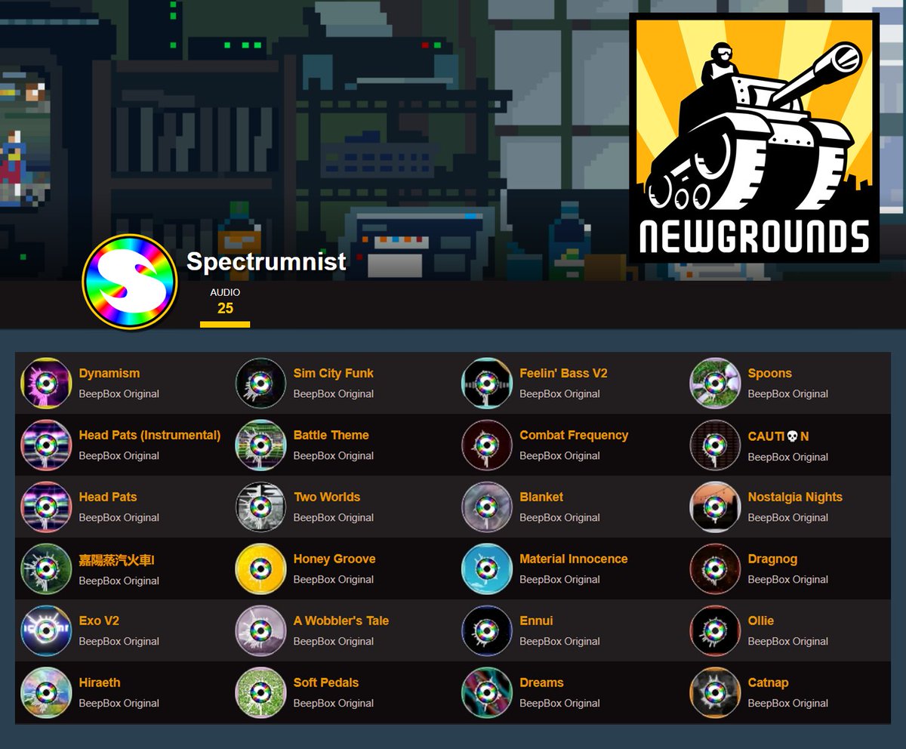This screenshot has width=906, height=749.
Task: Click the BeepBox Original text under Blanket
Action: tap(560, 517)
